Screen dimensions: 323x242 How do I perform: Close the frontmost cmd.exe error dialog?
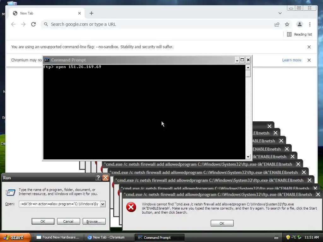pyautogui.click(x=318, y=194)
